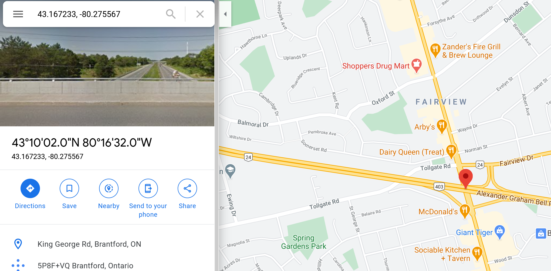Screen dimensions: 551x271
Task: Search Nearby places icon
Action: pyautogui.click(x=109, y=188)
